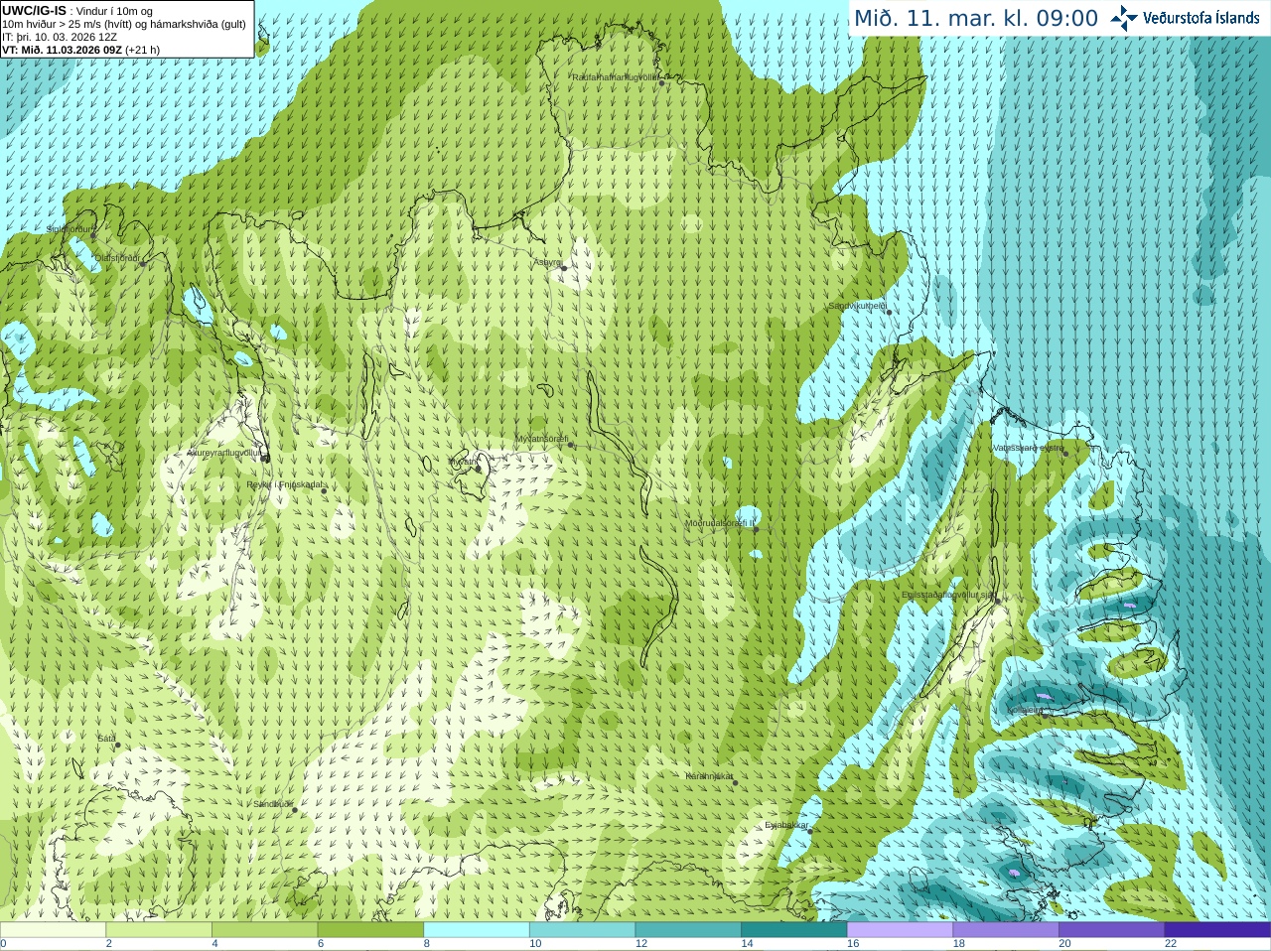Click the Akureyrarflugvöllur station marker
Image resolution: width=1271 pixels, height=951 pixels.
pyautogui.click(x=263, y=457)
